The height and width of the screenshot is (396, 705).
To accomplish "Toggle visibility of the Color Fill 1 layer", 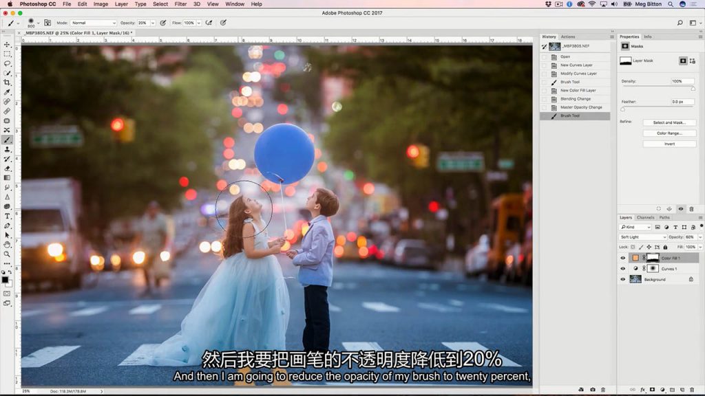I will tap(622, 257).
